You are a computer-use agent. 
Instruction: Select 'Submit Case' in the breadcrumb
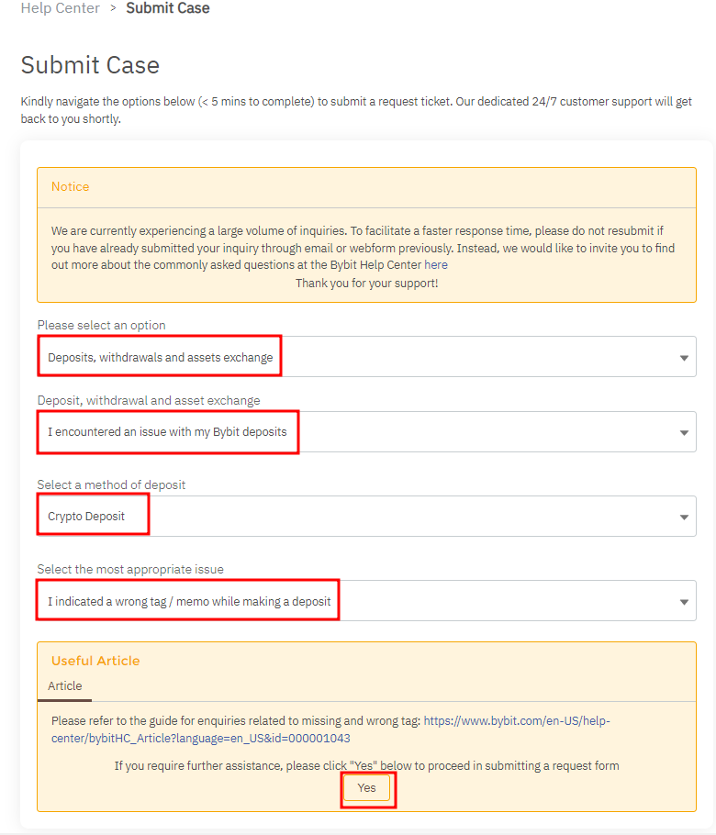point(168,8)
